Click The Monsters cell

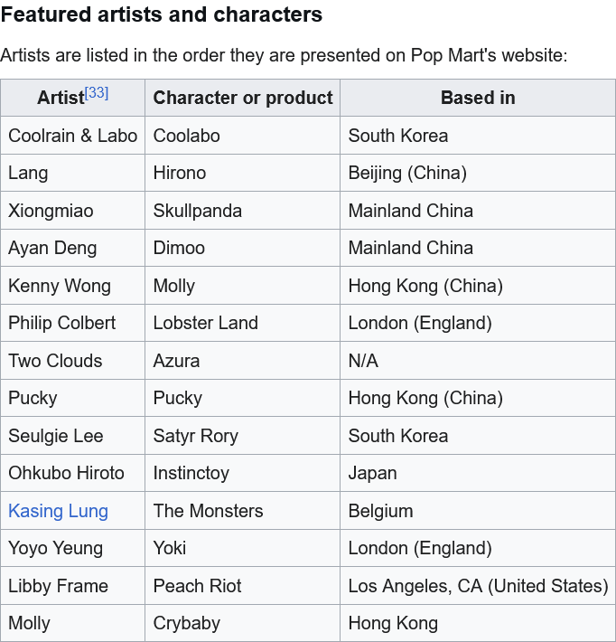[209, 511]
